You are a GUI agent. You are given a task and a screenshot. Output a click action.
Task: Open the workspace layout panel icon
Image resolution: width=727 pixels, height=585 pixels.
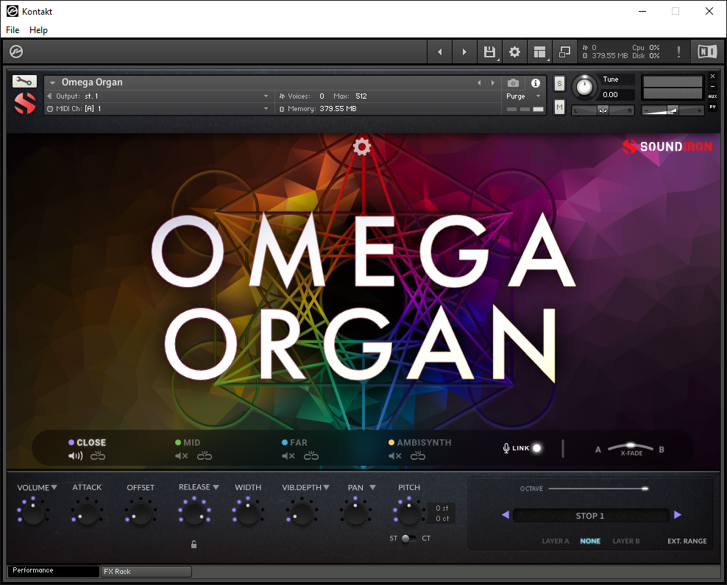click(x=539, y=52)
